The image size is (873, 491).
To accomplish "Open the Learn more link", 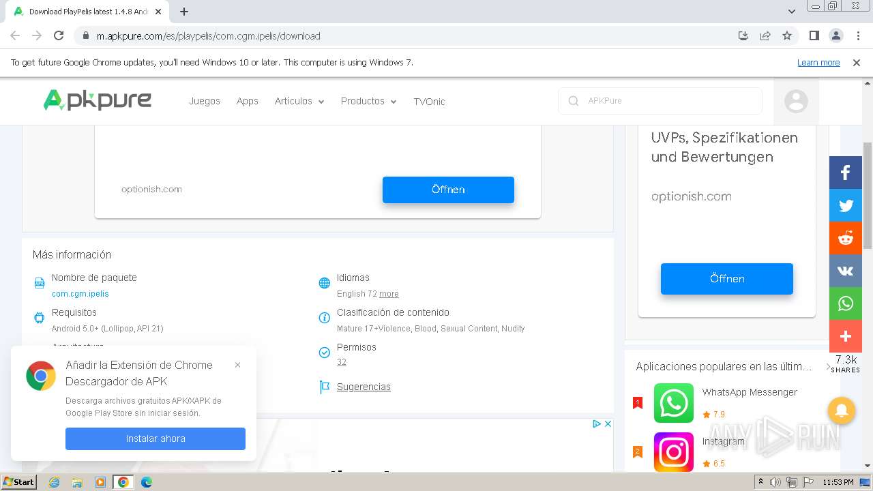I will [x=818, y=63].
